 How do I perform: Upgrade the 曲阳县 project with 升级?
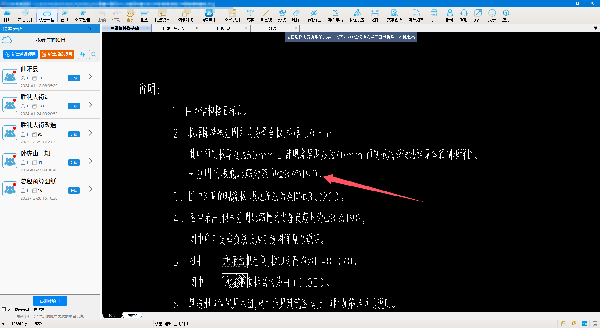tap(74, 78)
